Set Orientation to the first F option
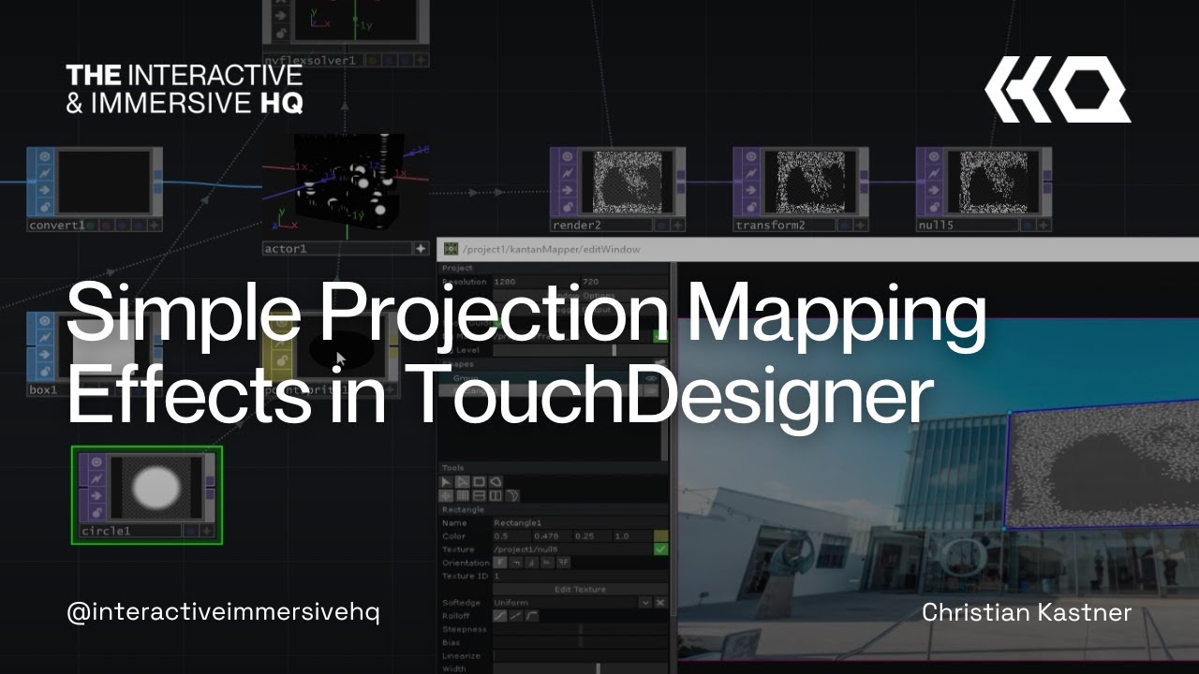 pos(500,563)
